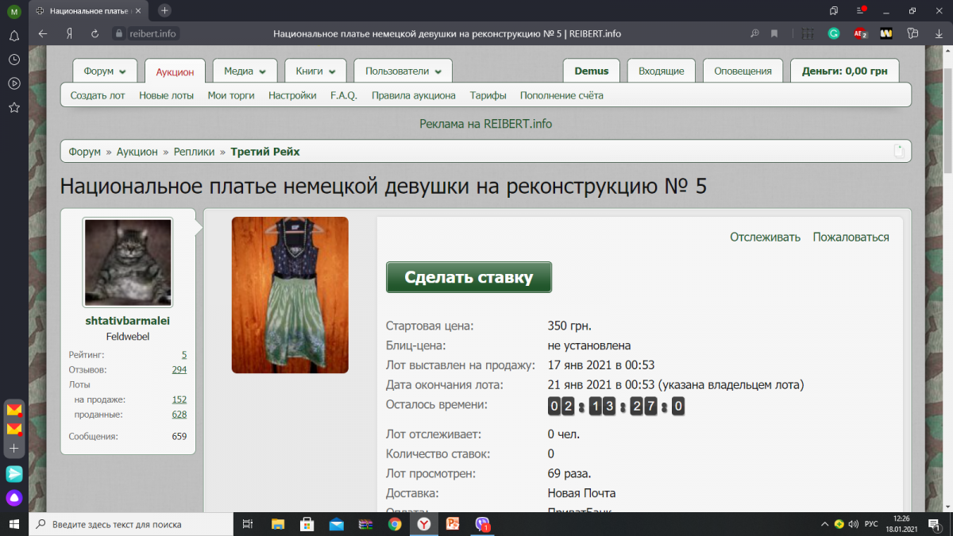This screenshot has width=953, height=536.
Task: Go to Новые лоты submenu item
Action: [x=166, y=95]
